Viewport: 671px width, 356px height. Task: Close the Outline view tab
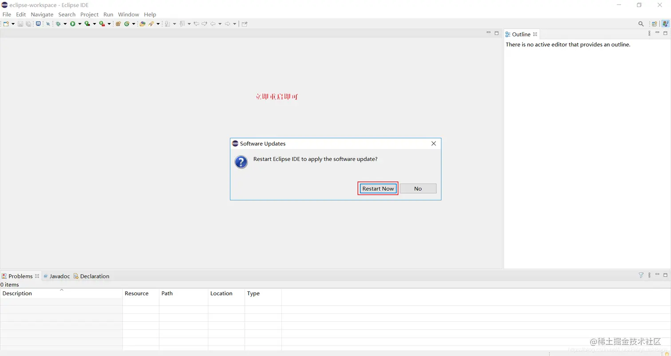click(x=535, y=34)
